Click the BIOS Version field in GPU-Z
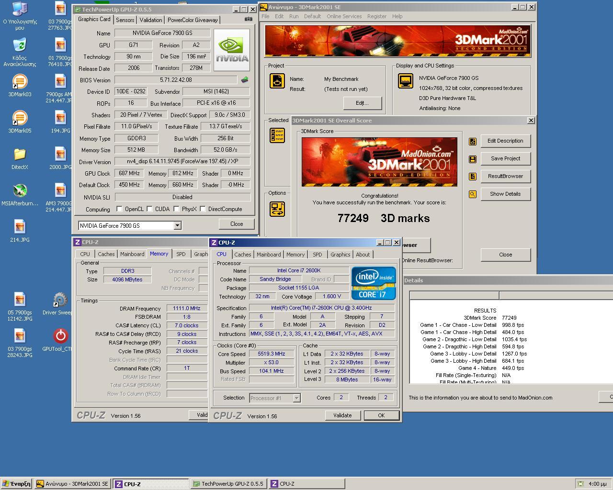 (x=176, y=80)
